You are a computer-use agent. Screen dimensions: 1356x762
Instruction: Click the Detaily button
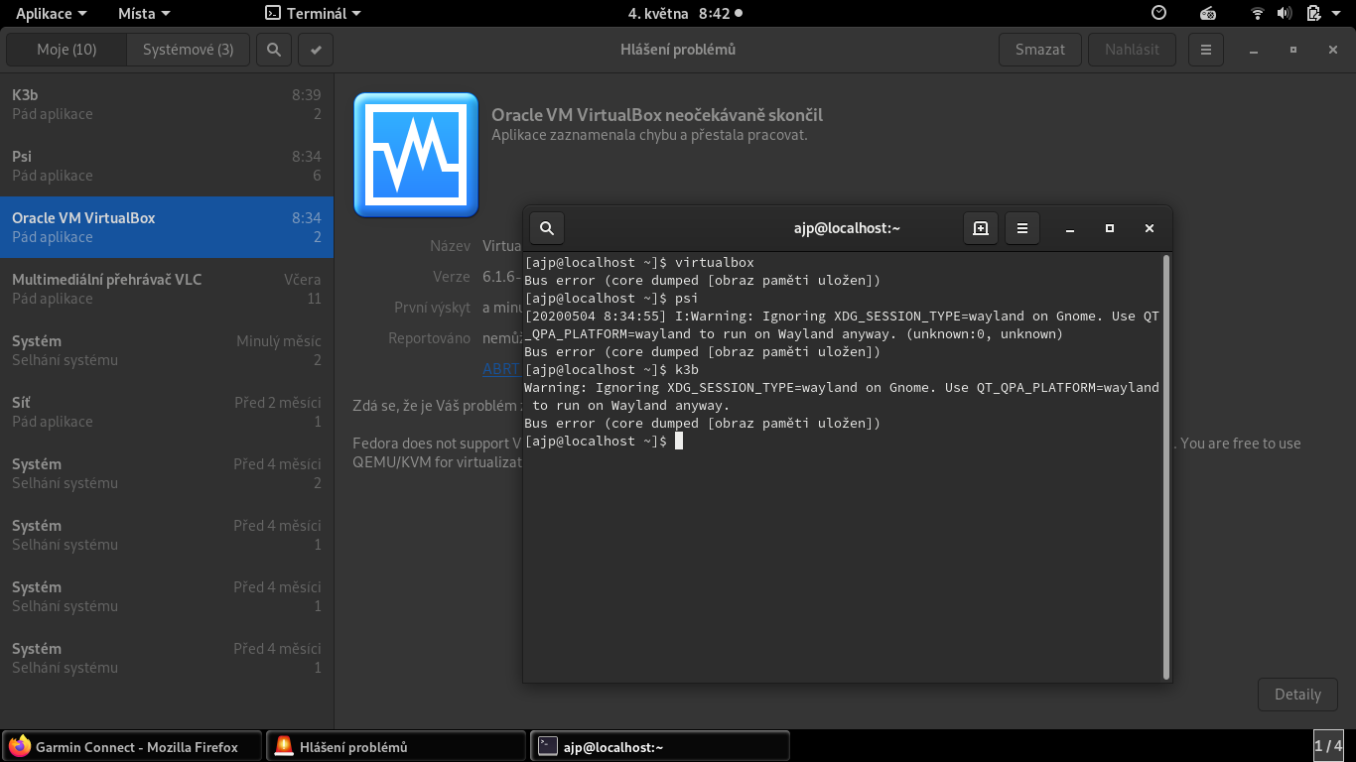[x=1297, y=695]
